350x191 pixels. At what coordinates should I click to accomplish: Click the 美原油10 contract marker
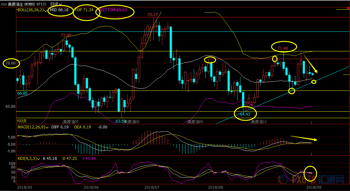tap(259, 122)
